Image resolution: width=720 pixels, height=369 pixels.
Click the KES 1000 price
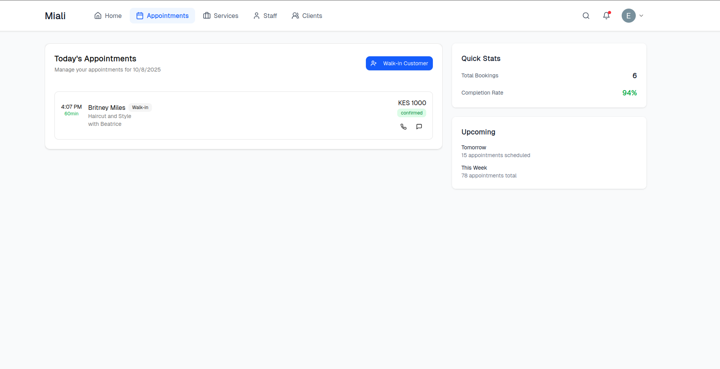point(412,103)
